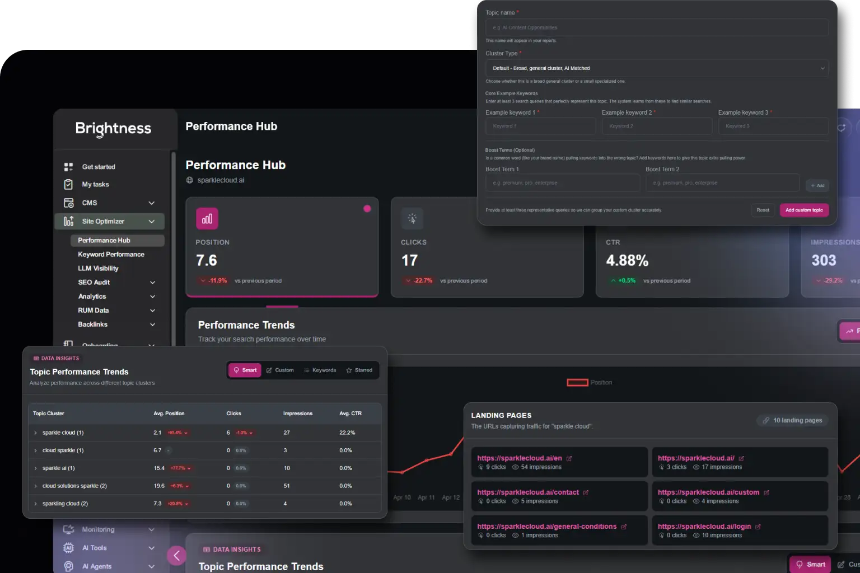
Task: Click the Topic name input field
Action: pyautogui.click(x=657, y=27)
